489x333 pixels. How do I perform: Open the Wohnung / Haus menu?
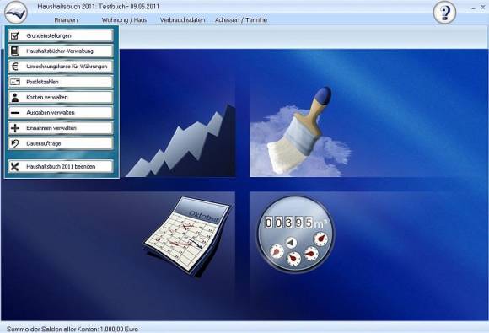[124, 20]
